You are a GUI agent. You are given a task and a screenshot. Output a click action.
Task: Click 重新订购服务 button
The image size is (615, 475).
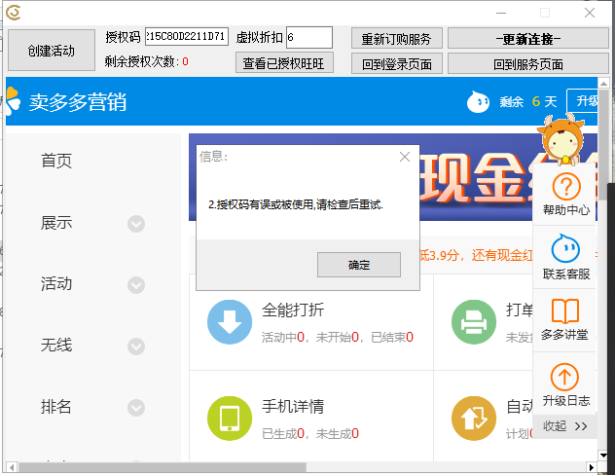(396, 38)
